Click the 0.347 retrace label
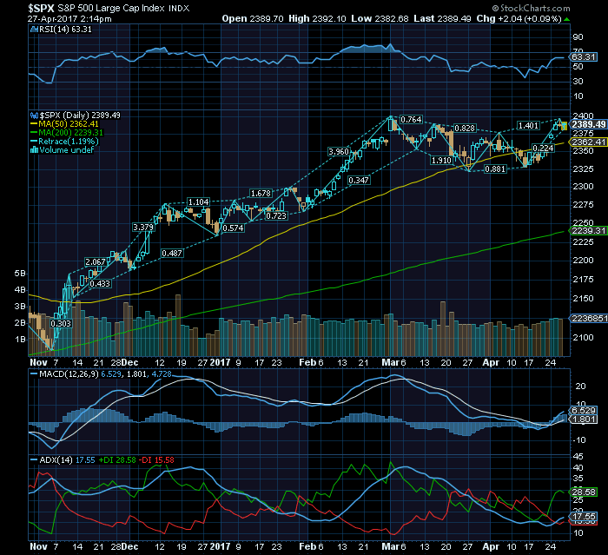This screenshot has width=608, height=555. [x=359, y=181]
